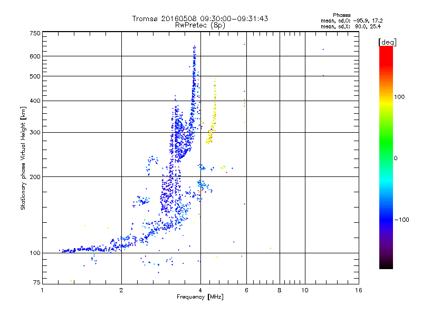422x316 pixels.
Task: Click y-axis tick label "500"
Action: 35,76
